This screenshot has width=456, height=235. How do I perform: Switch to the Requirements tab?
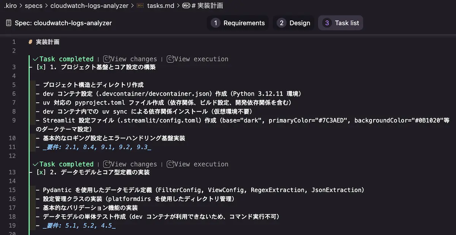[238, 23]
